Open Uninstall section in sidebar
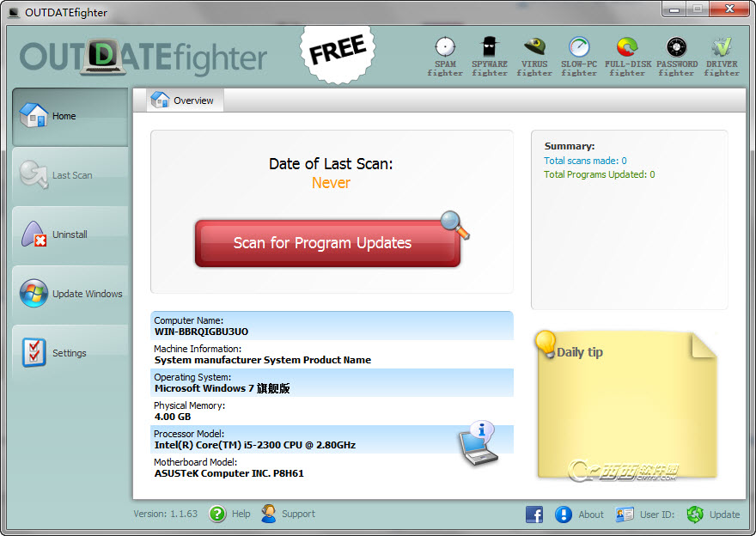Image resolution: width=756 pixels, height=536 pixels. tap(70, 235)
